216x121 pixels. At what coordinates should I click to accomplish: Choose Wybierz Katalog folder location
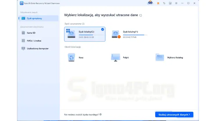click(175, 58)
